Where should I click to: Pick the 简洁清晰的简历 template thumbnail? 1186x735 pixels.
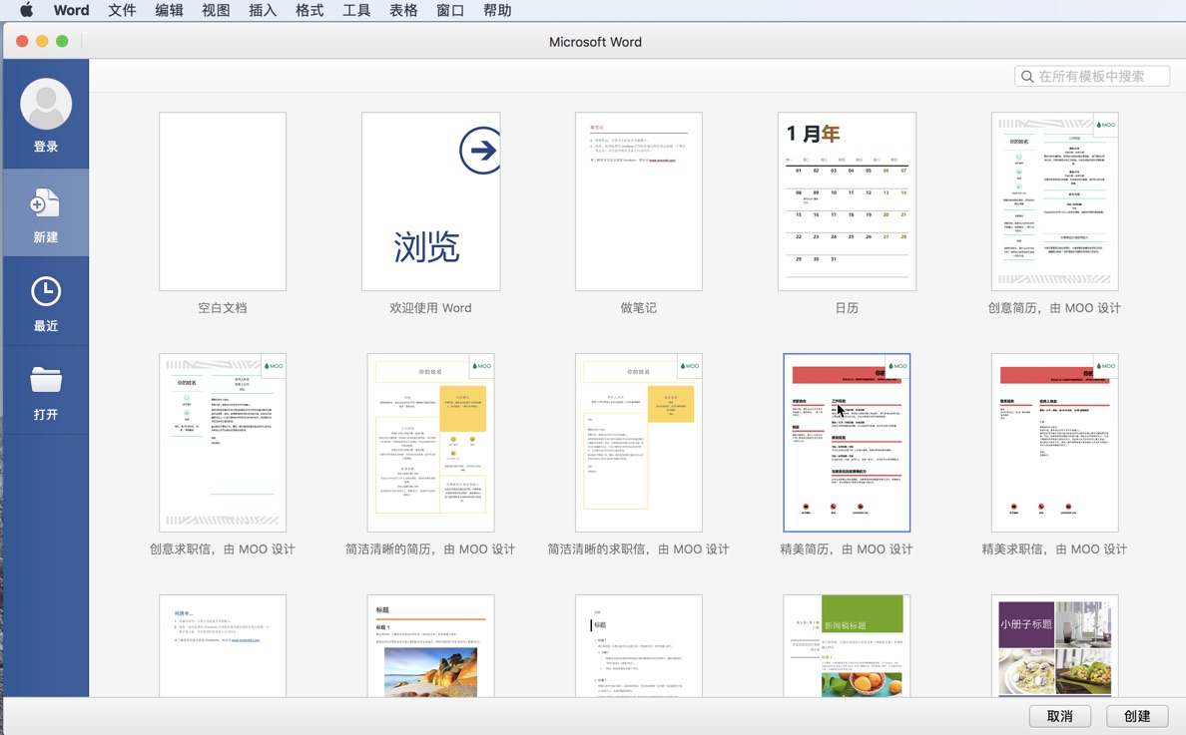pos(430,443)
